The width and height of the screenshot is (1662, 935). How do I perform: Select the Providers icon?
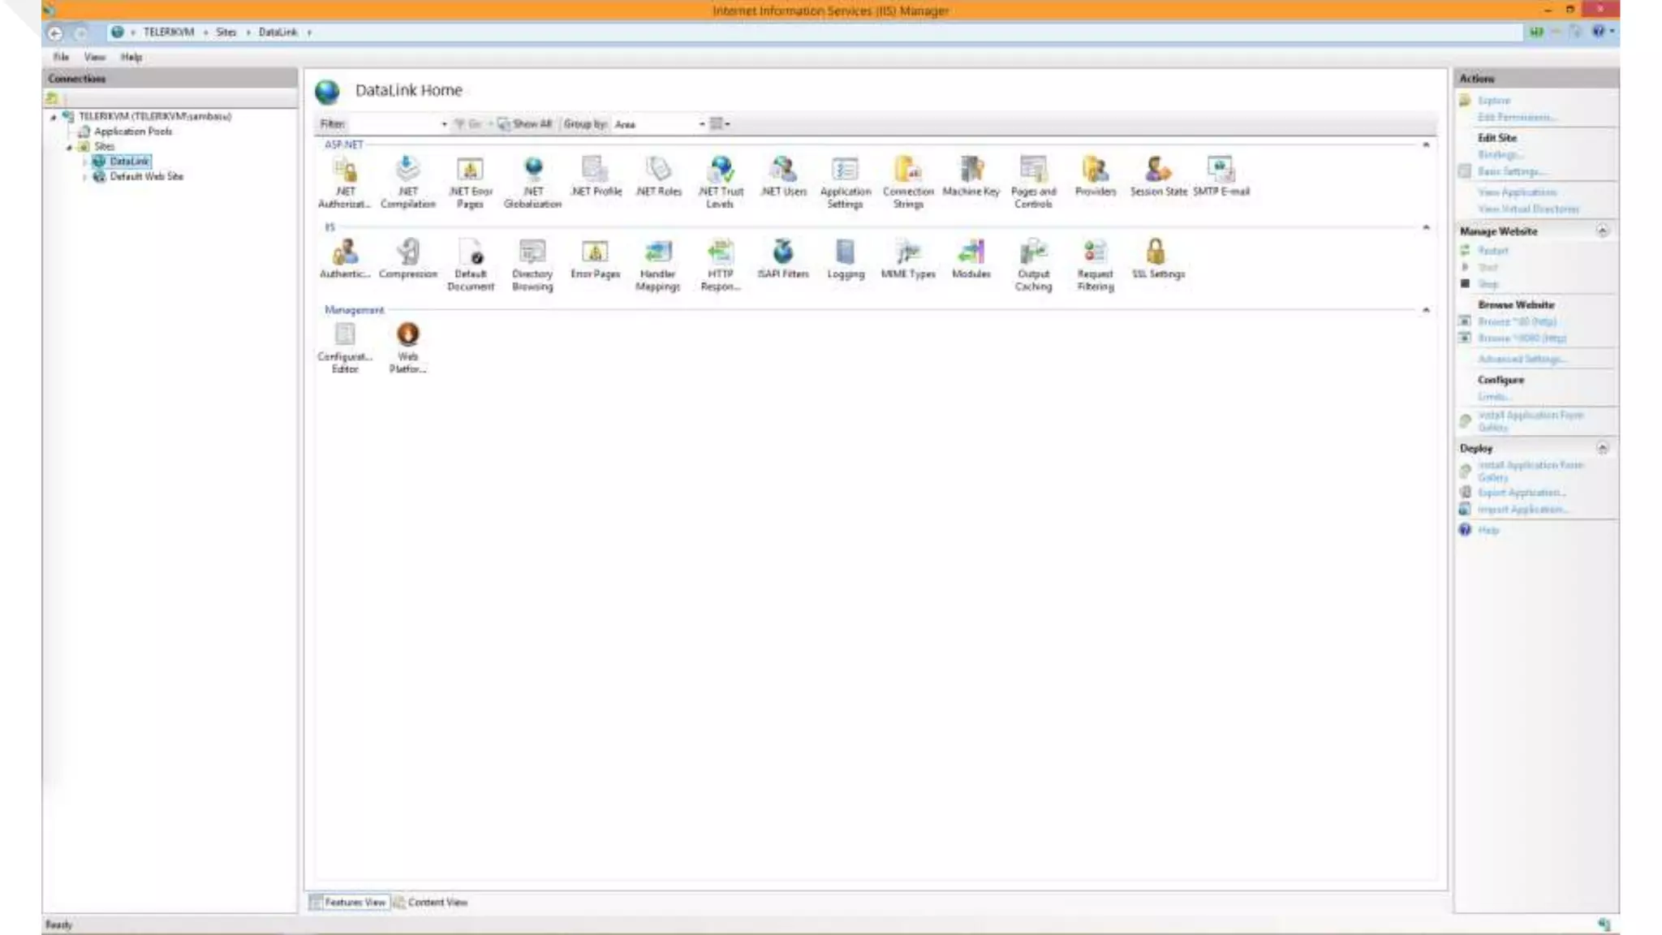point(1096,176)
